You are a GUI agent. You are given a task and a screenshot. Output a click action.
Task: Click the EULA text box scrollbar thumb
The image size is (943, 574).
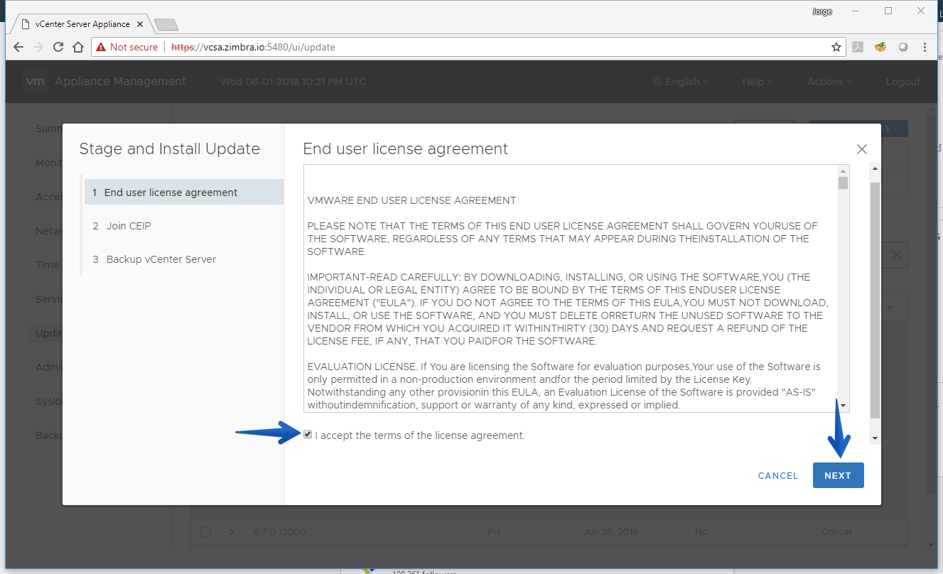(x=844, y=183)
